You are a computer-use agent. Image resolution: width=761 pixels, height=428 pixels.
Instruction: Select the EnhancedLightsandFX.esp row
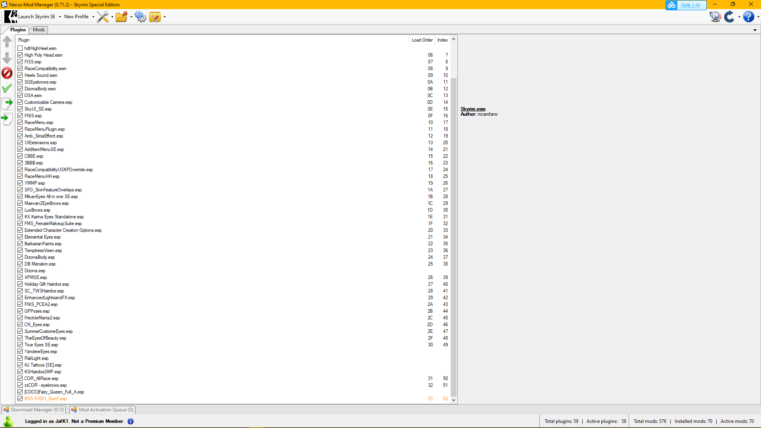pyautogui.click(x=233, y=298)
